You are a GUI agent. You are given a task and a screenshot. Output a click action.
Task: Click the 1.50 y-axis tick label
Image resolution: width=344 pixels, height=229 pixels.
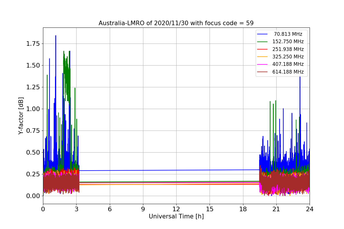click(x=34, y=65)
